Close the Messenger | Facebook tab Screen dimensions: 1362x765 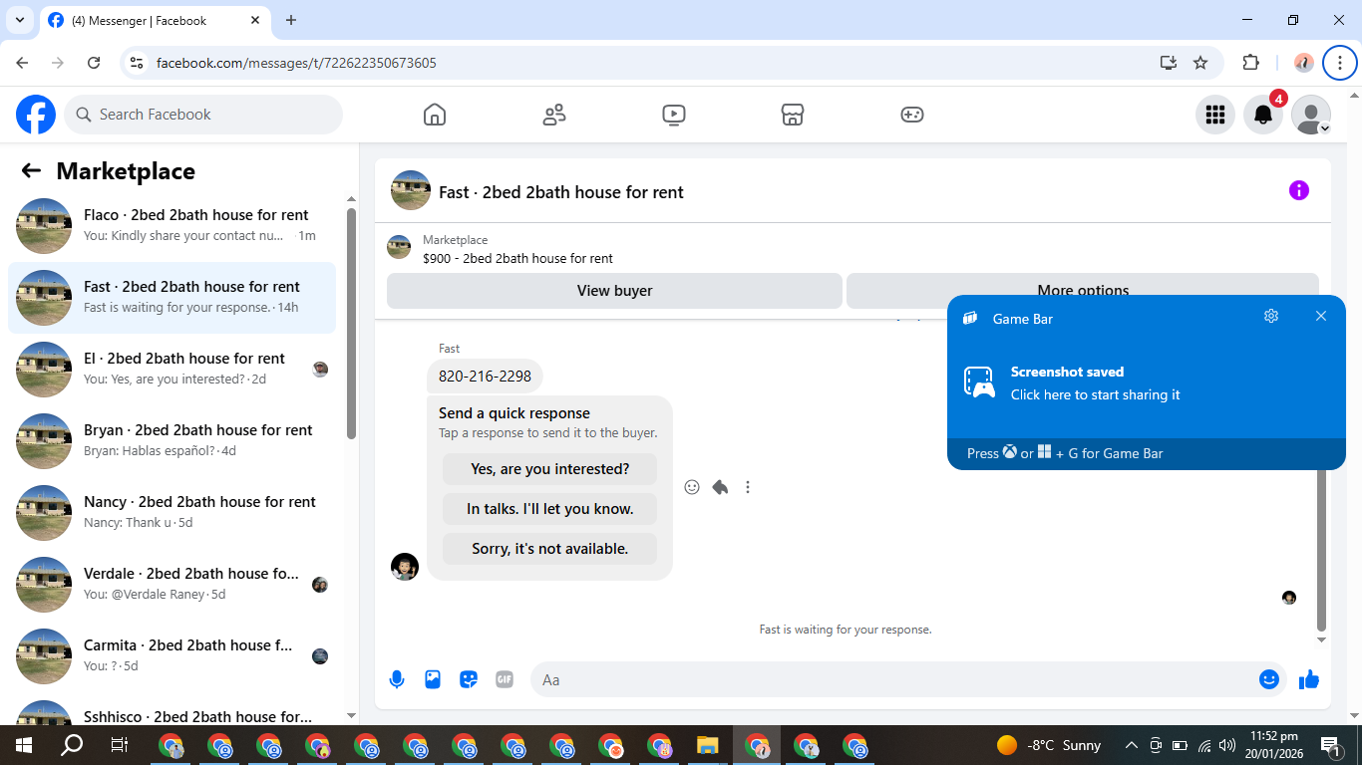coord(255,20)
